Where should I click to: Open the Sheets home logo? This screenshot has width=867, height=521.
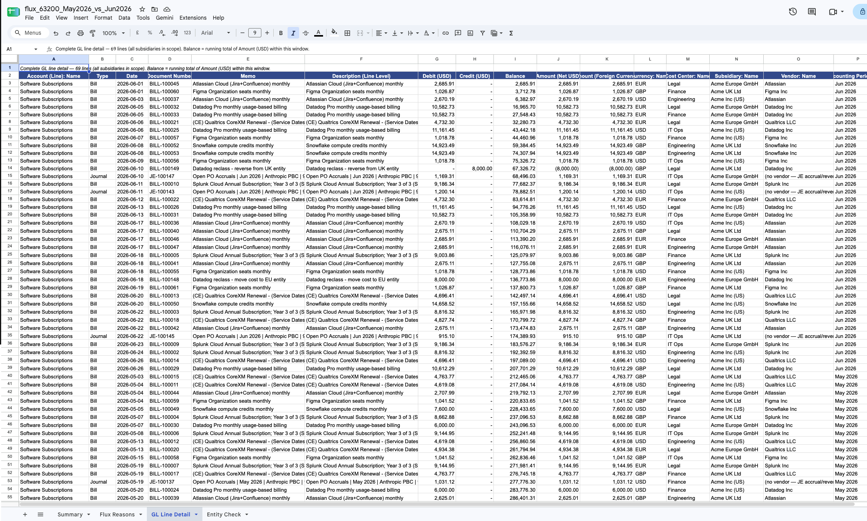coord(13,12)
